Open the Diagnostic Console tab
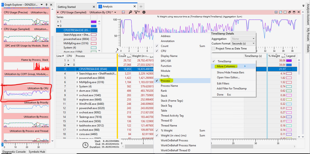 [x=14, y=152]
